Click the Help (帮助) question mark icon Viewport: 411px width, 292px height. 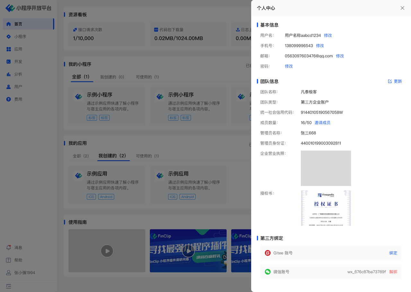click(9, 260)
